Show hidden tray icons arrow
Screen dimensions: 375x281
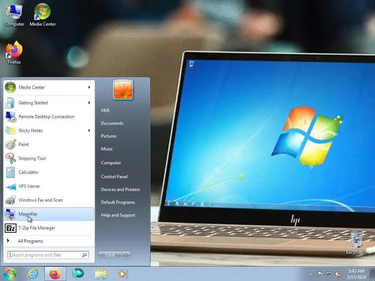point(311,274)
